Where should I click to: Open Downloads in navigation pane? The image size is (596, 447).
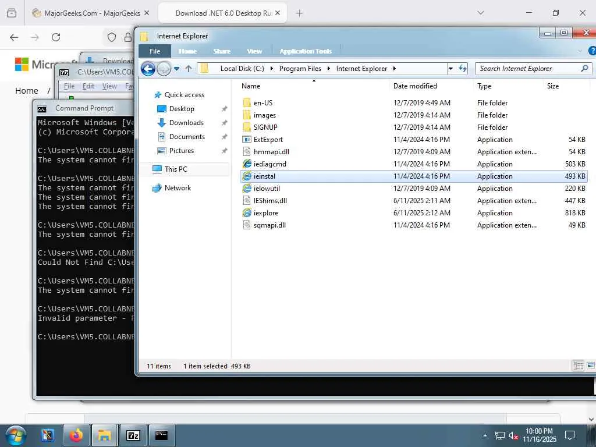(186, 123)
